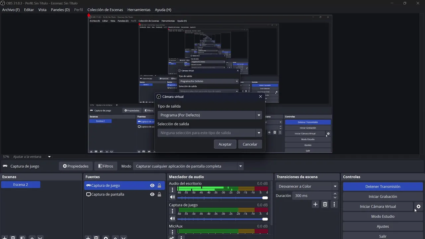
Task: Toggle the lock on the Captura de juego source
Action: click(x=159, y=186)
